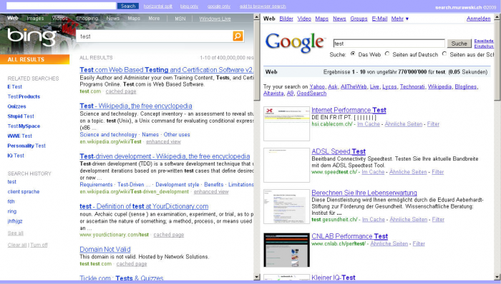
Task: Click the Google search text field
Action: [x=389, y=44]
